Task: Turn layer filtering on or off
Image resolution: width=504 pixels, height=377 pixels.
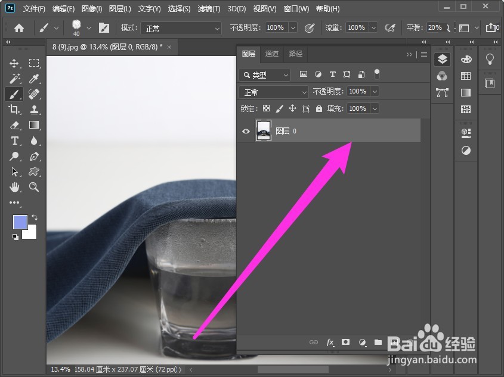Action: click(377, 74)
